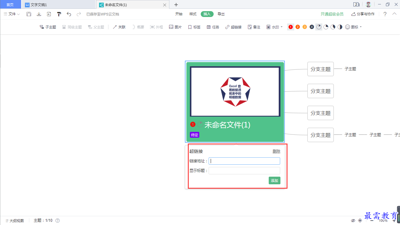Zoom out with the minus button

click(x=372, y=221)
